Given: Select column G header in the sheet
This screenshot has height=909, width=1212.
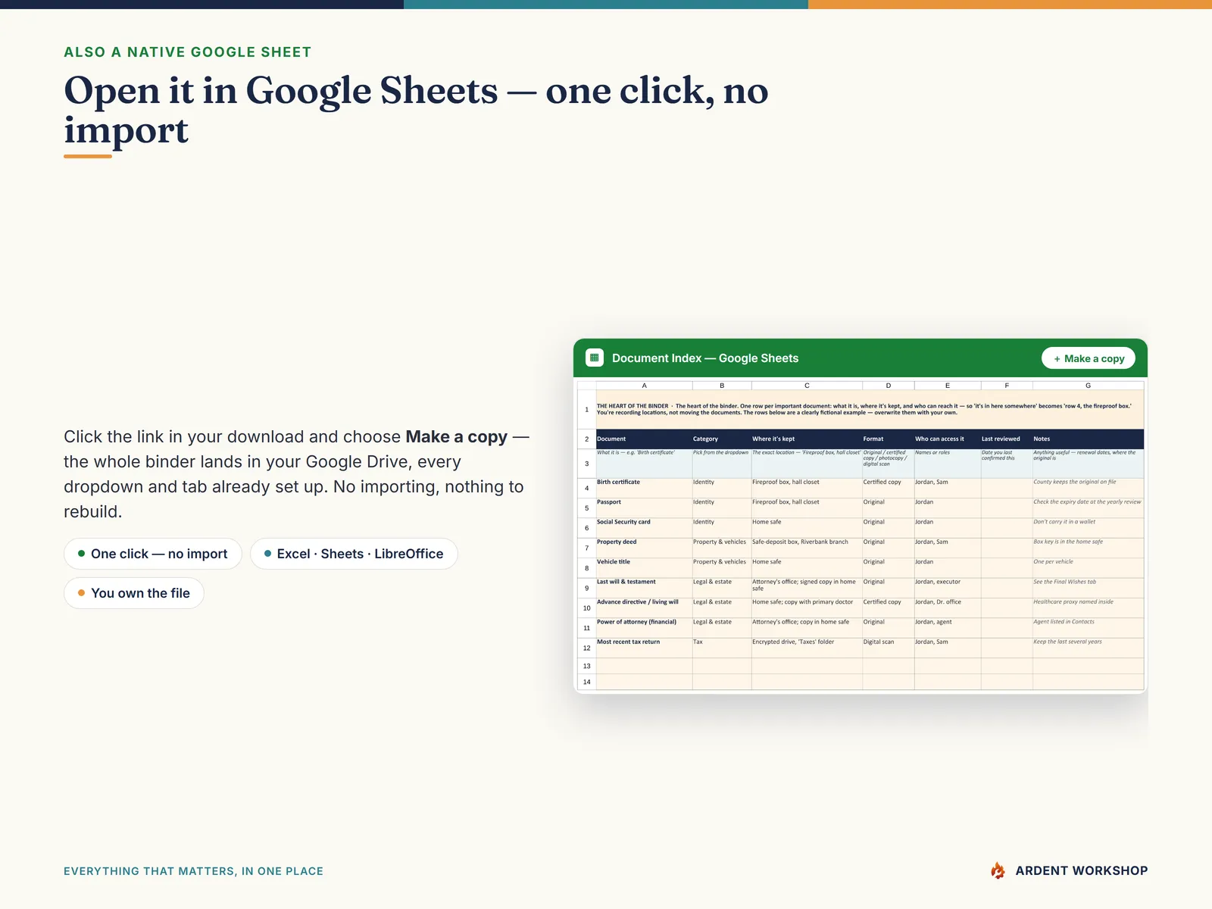Looking at the screenshot, I should [1088, 386].
